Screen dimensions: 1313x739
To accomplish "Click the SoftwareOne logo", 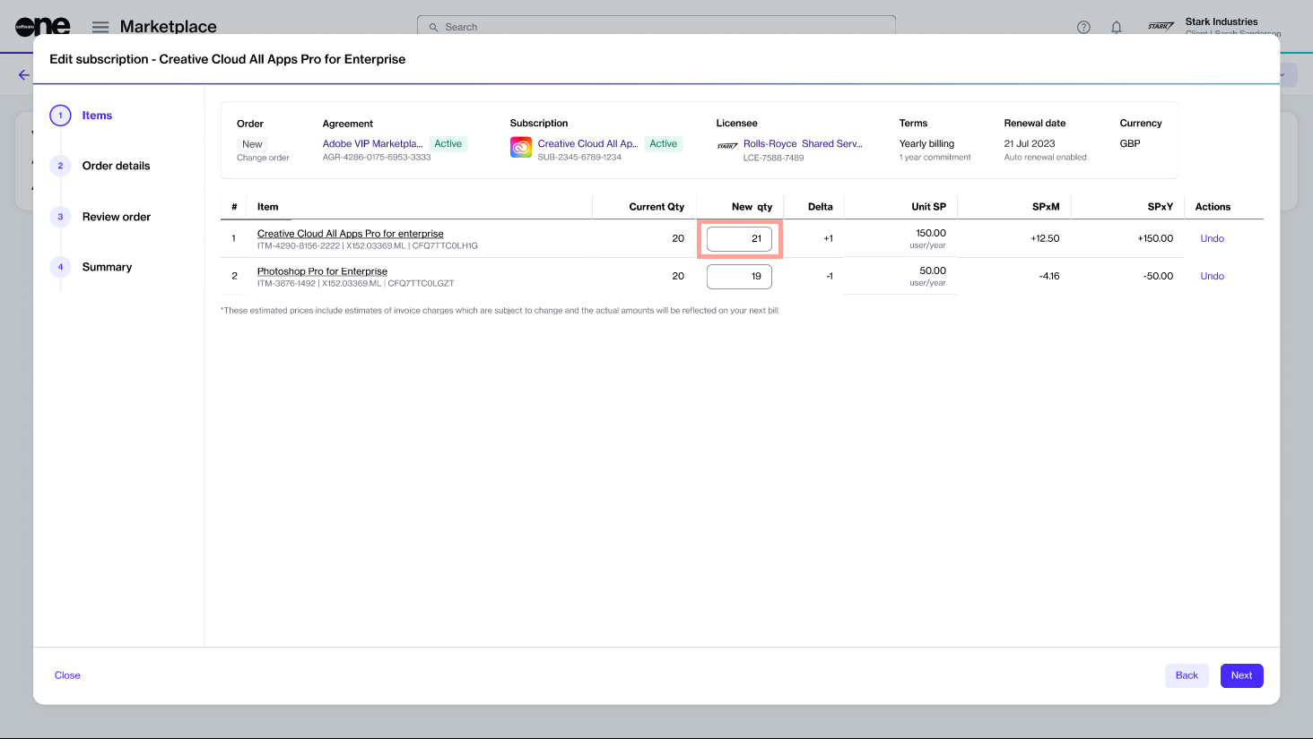I will 42,26.
